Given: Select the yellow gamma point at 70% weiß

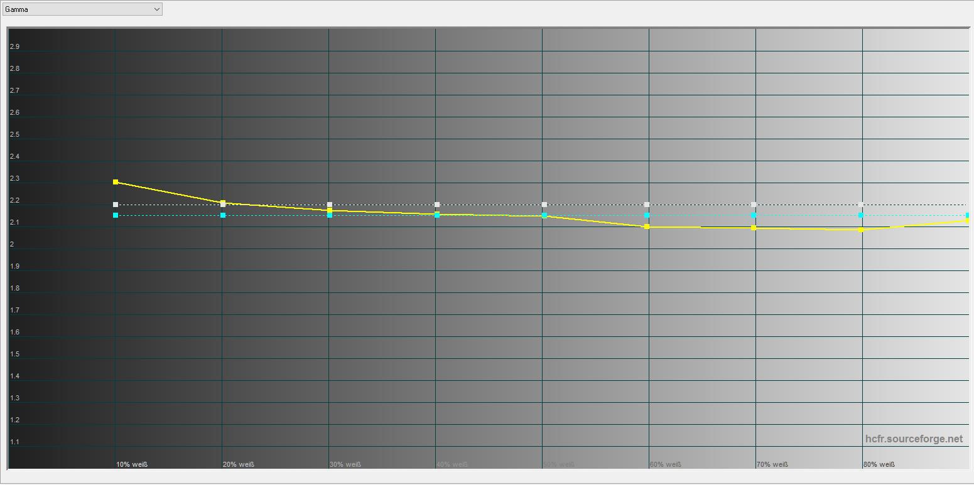Looking at the screenshot, I should click(x=754, y=228).
